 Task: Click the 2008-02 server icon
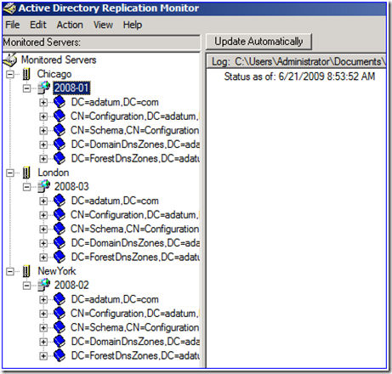[44, 285]
